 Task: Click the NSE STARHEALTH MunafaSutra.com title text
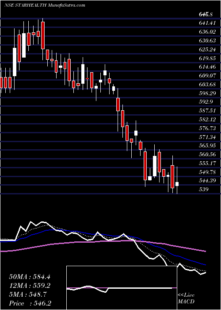(45, 5)
